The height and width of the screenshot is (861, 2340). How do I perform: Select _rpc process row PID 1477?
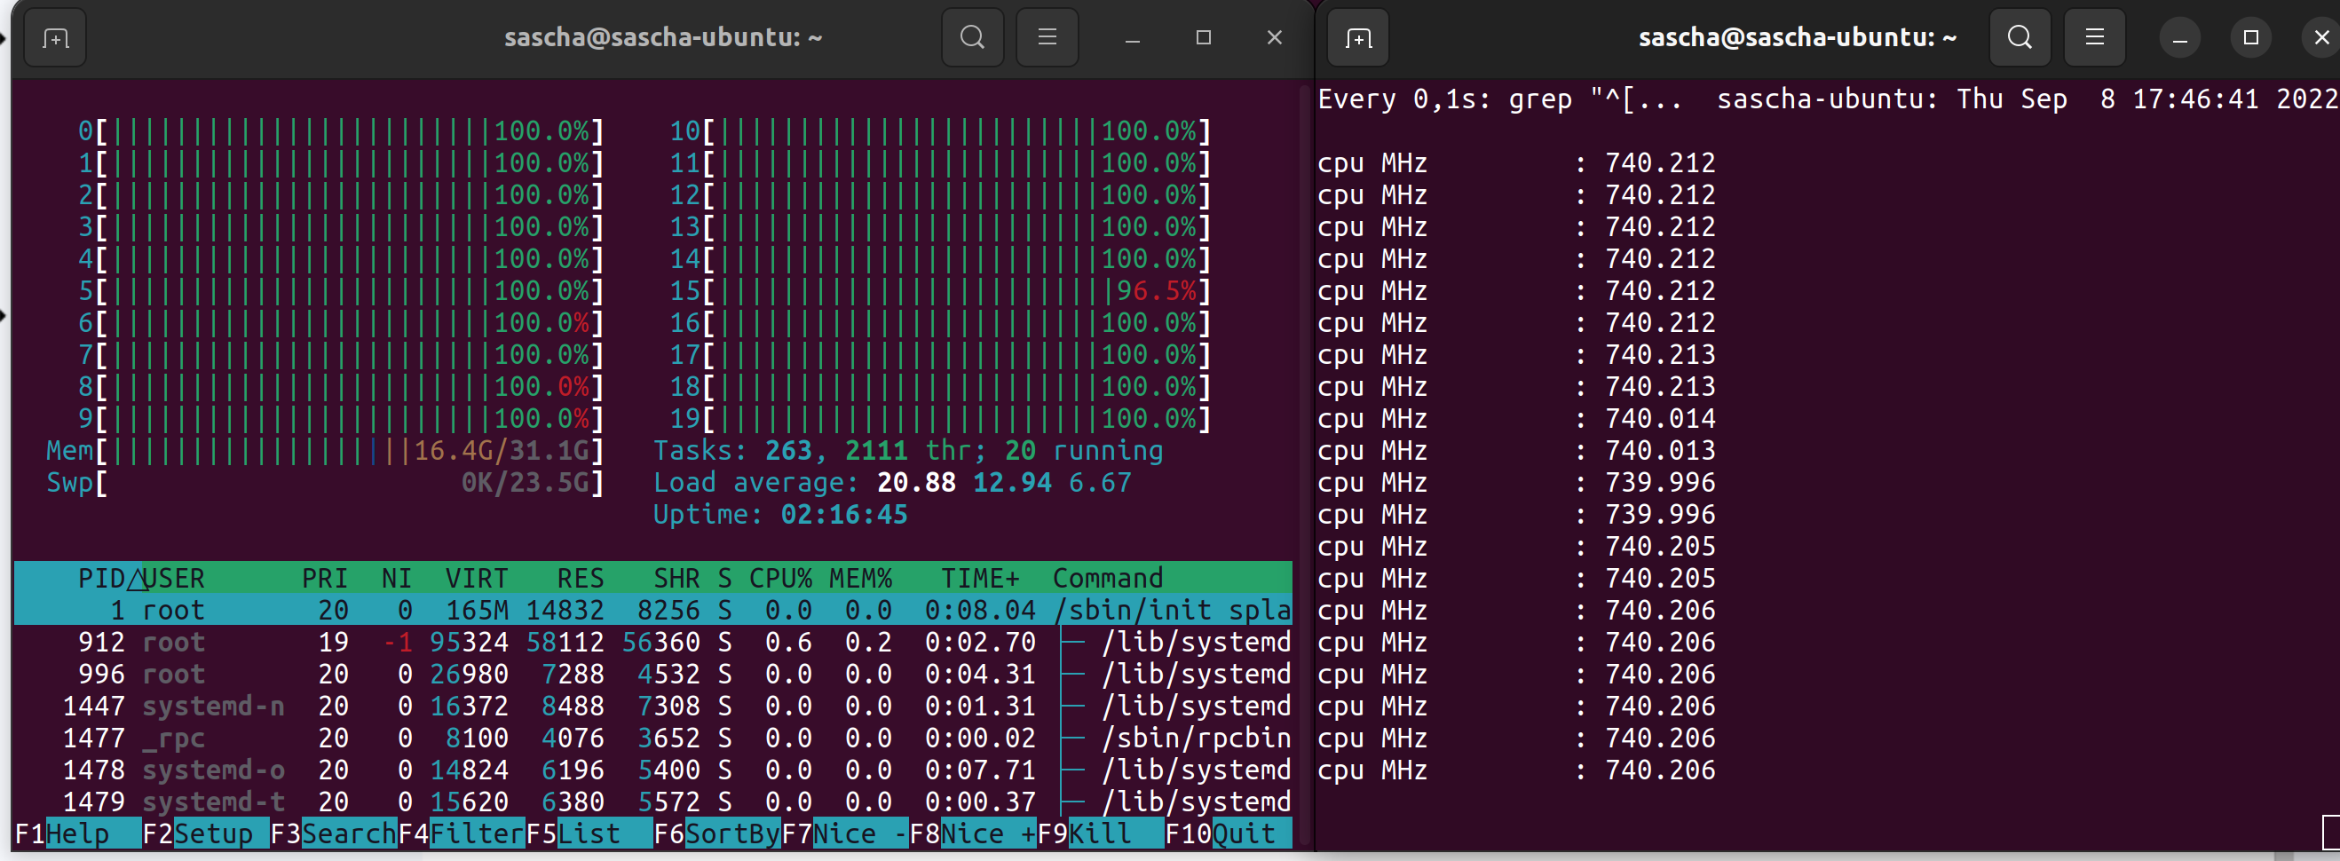point(653,737)
